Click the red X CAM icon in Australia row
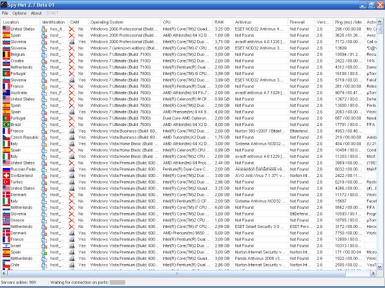The height and width of the screenshot is (288, 385). (x=72, y=92)
